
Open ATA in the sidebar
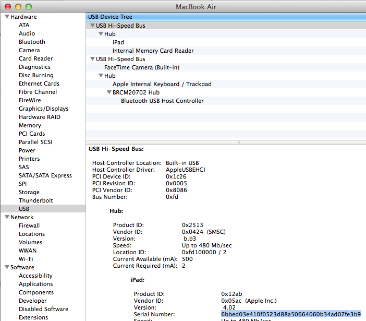coord(24,25)
